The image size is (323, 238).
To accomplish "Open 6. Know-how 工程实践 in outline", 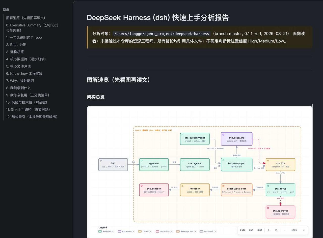I will [x=24, y=73].
